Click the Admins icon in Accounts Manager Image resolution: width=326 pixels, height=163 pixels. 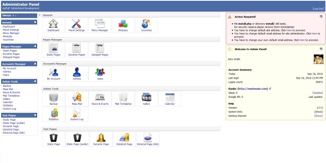tap(76, 74)
